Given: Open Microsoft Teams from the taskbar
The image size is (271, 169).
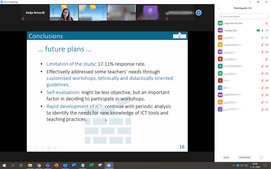Looking at the screenshot, I should tap(47, 165).
